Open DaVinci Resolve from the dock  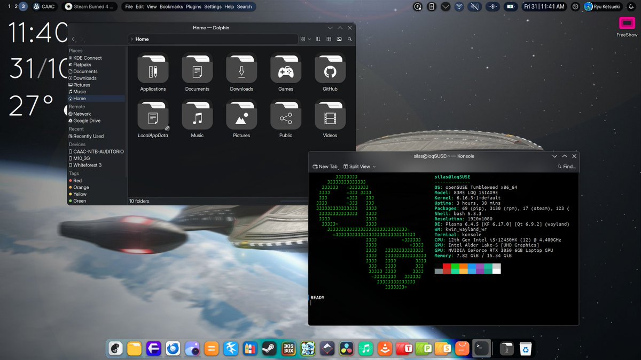tap(346, 349)
